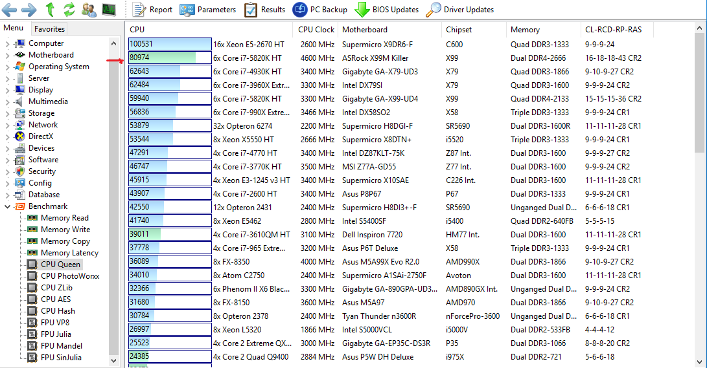
Task: Expand the Computer tree node
Action: click(x=7, y=43)
